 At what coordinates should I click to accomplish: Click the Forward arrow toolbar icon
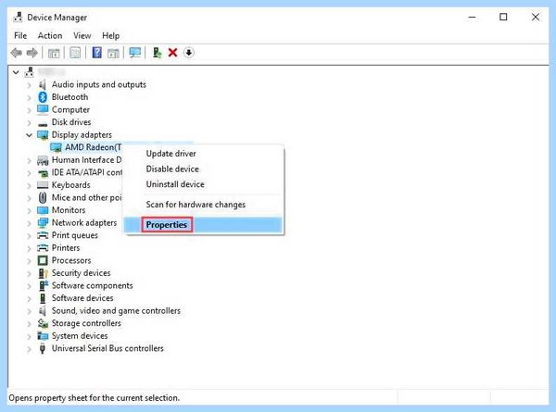[32, 53]
